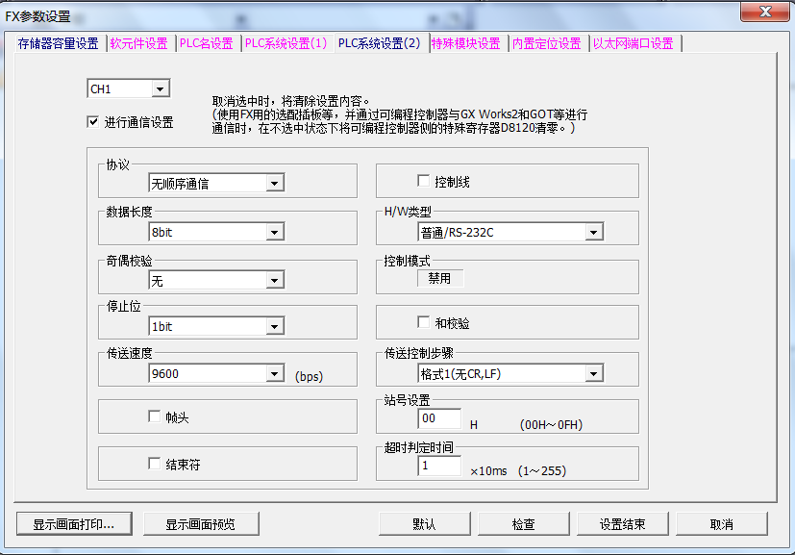Enable the 控制线 checkbox
The height and width of the screenshot is (555, 795).
pos(424,181)
